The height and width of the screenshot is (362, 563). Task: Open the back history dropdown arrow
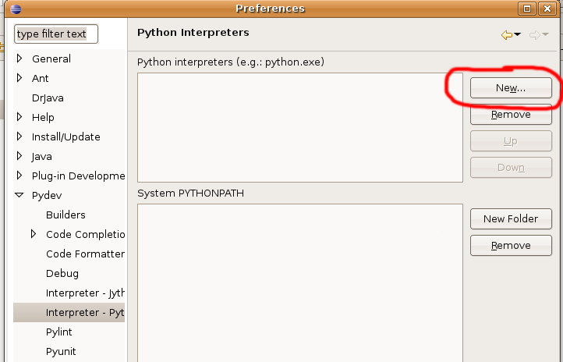click(518, 35)
